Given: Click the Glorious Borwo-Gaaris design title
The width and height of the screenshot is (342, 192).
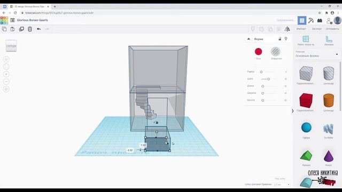Looking at the screenshot, I should tap(32, 20).
